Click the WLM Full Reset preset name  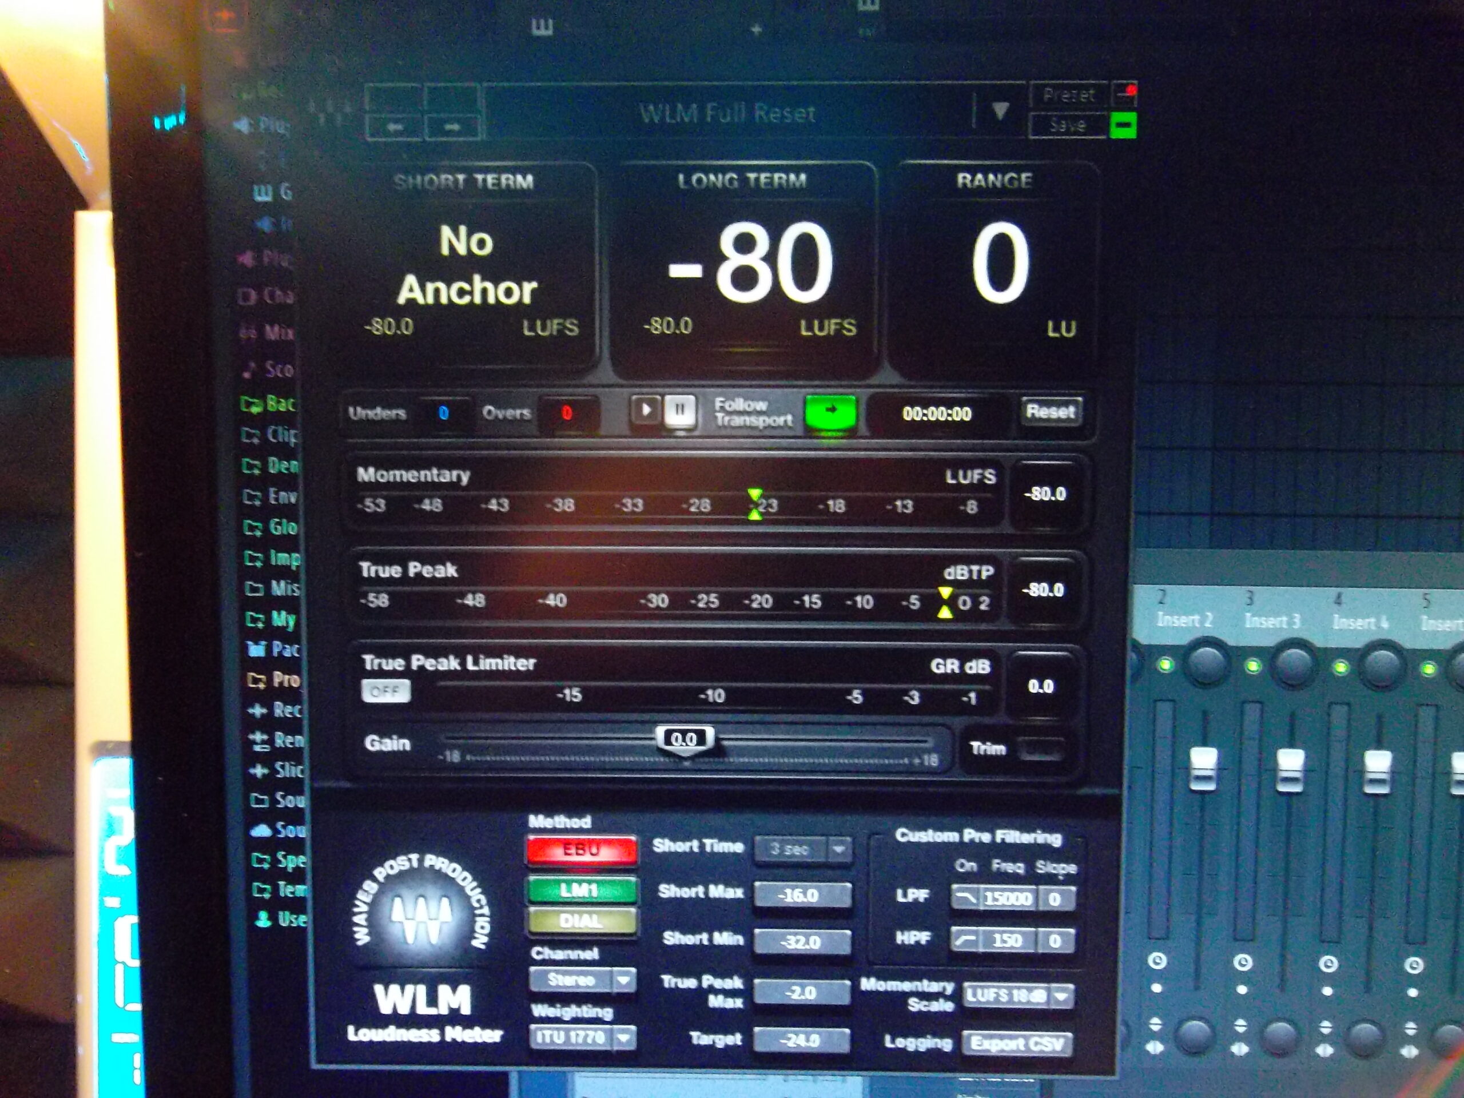pos(727,113)
